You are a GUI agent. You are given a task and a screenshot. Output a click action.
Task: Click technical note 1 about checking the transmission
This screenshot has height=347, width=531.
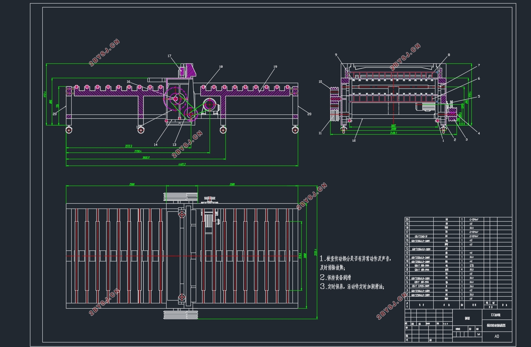[x=356, y=263]
